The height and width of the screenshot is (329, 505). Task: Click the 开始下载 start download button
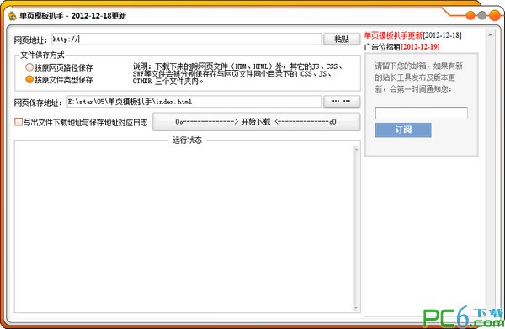click(x=256, y=122)
